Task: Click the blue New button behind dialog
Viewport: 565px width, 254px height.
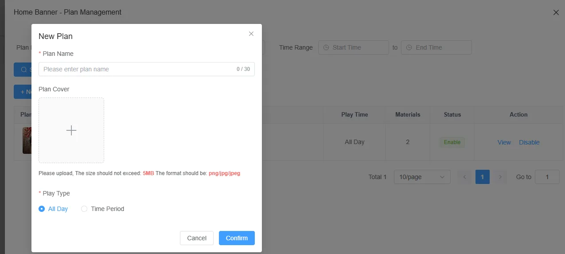Action: [23, 92]
